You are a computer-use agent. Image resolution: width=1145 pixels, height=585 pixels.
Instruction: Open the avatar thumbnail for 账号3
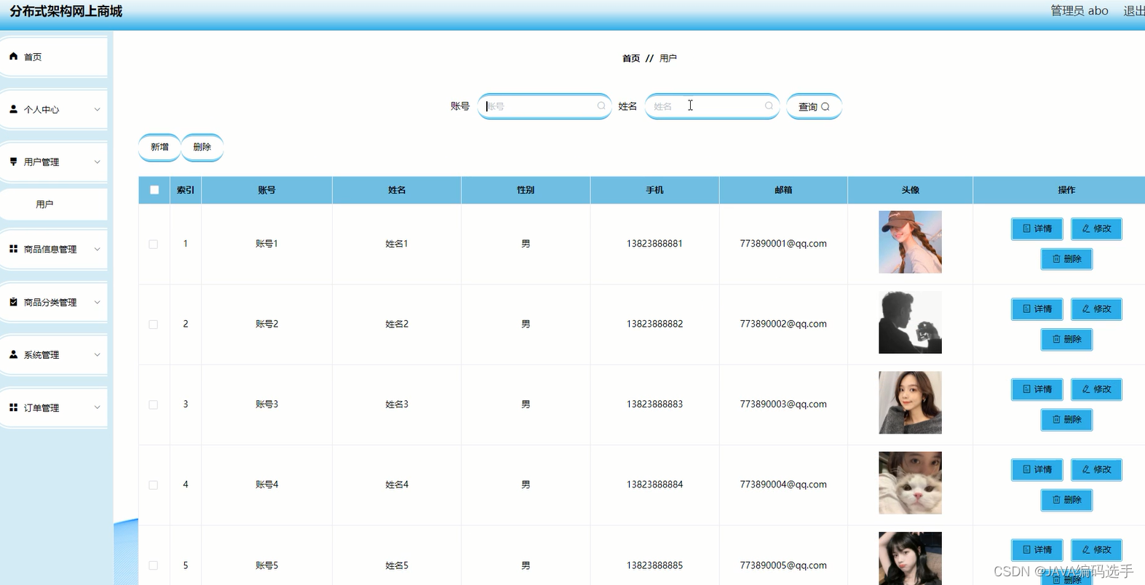[910, 402]
